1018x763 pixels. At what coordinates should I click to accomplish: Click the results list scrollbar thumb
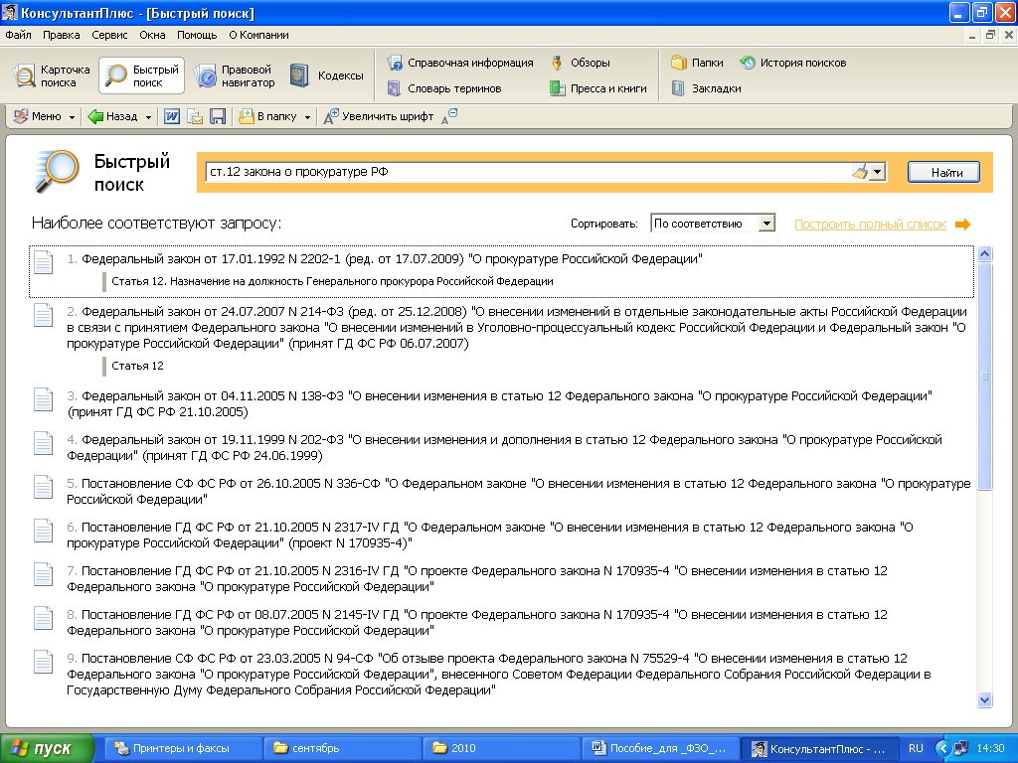(984, 377)
